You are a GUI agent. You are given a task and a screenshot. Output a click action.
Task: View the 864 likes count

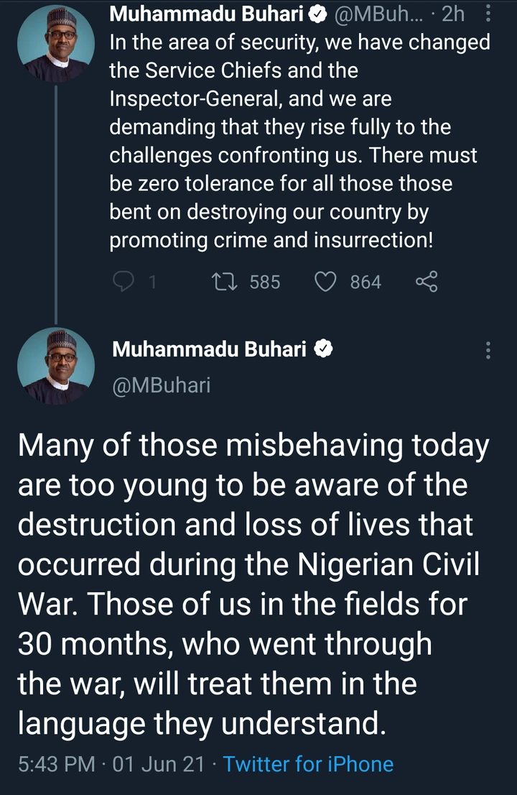[x=365, y=282]
